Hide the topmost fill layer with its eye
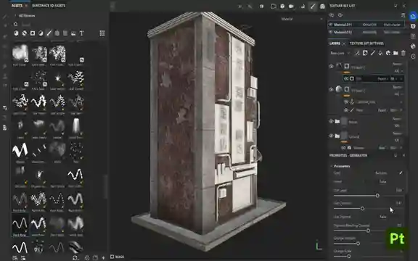Screen dimensions: 418x261 tap(332, 66)
